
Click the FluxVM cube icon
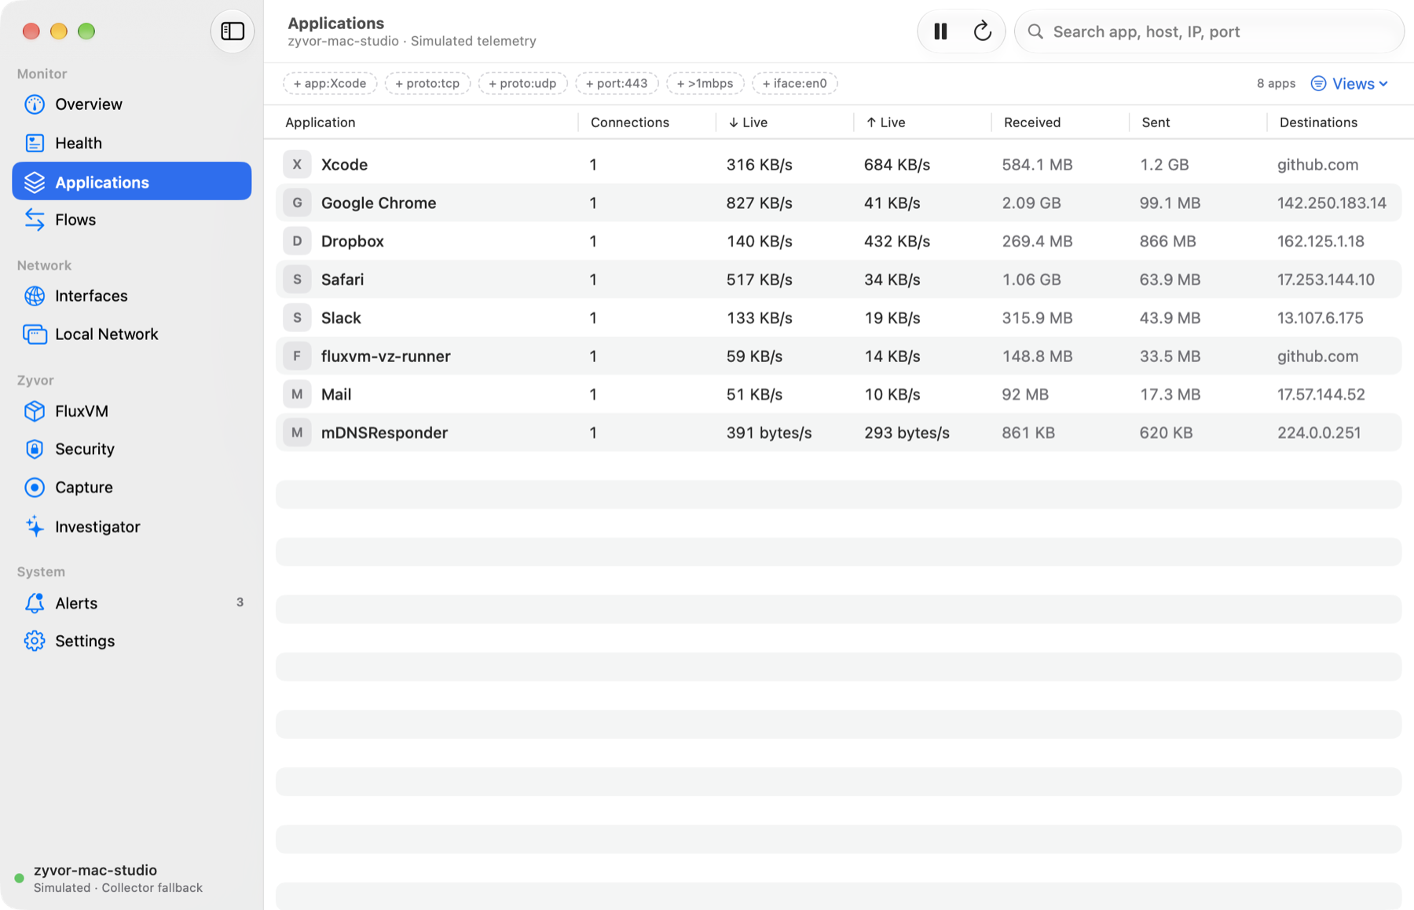35,411
